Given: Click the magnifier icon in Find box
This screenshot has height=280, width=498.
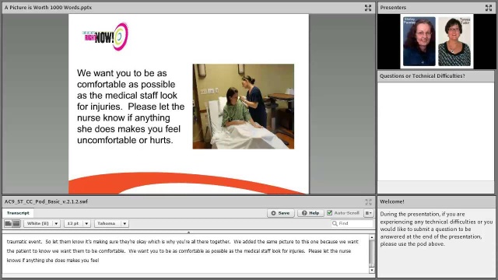Looking at the screenshot, I should tap(335, 223).
